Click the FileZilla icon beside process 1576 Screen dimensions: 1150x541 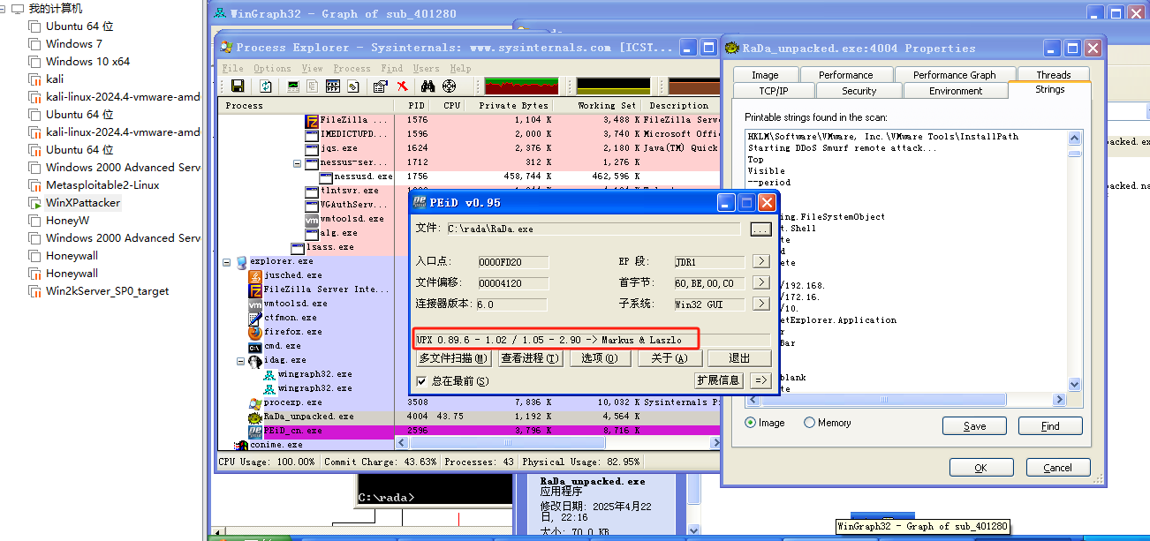tap(312, 120)
